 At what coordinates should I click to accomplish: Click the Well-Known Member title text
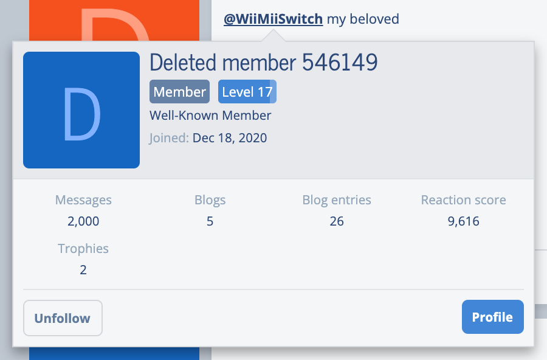[210, 116]
